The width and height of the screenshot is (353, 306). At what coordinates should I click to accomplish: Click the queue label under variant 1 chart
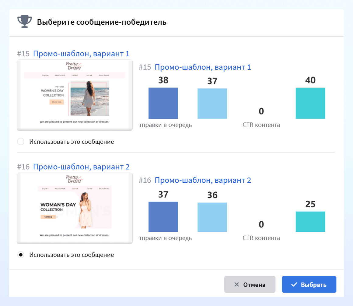tap(165, 125)
